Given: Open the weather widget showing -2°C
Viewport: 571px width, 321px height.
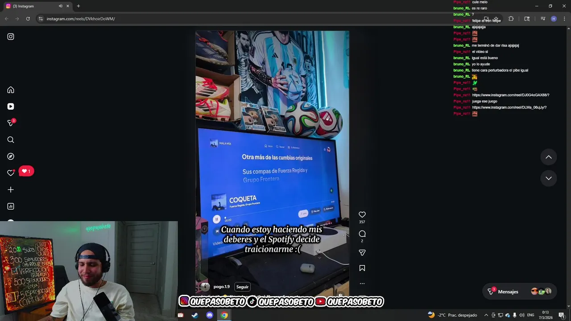Looking at the screenshot, I should tap(452, 315).
